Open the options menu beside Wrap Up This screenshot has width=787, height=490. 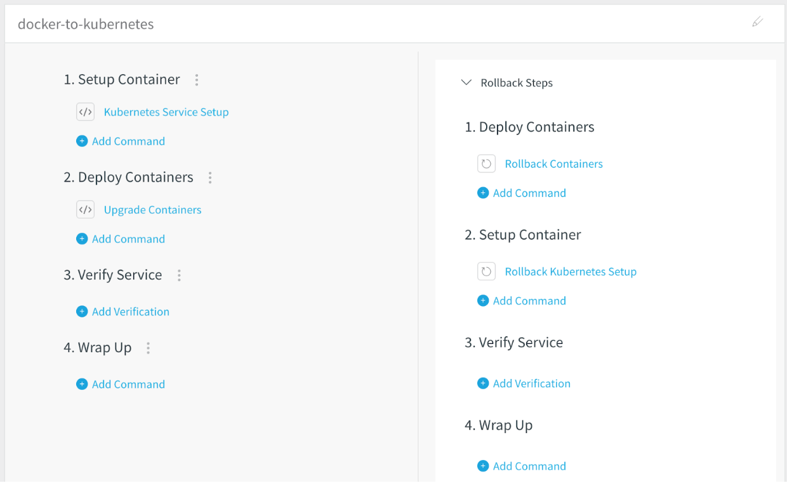click(148, 348)
